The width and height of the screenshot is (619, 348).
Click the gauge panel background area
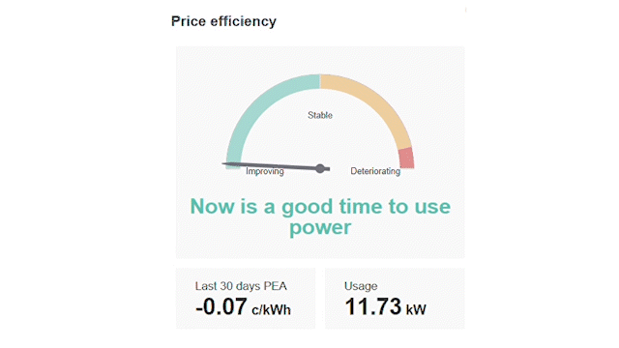(320, 152)
